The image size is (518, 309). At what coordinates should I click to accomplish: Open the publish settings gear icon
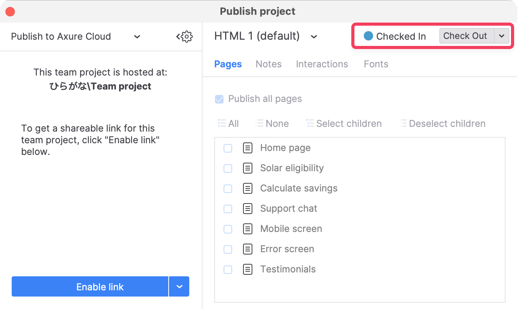(185, 37)
